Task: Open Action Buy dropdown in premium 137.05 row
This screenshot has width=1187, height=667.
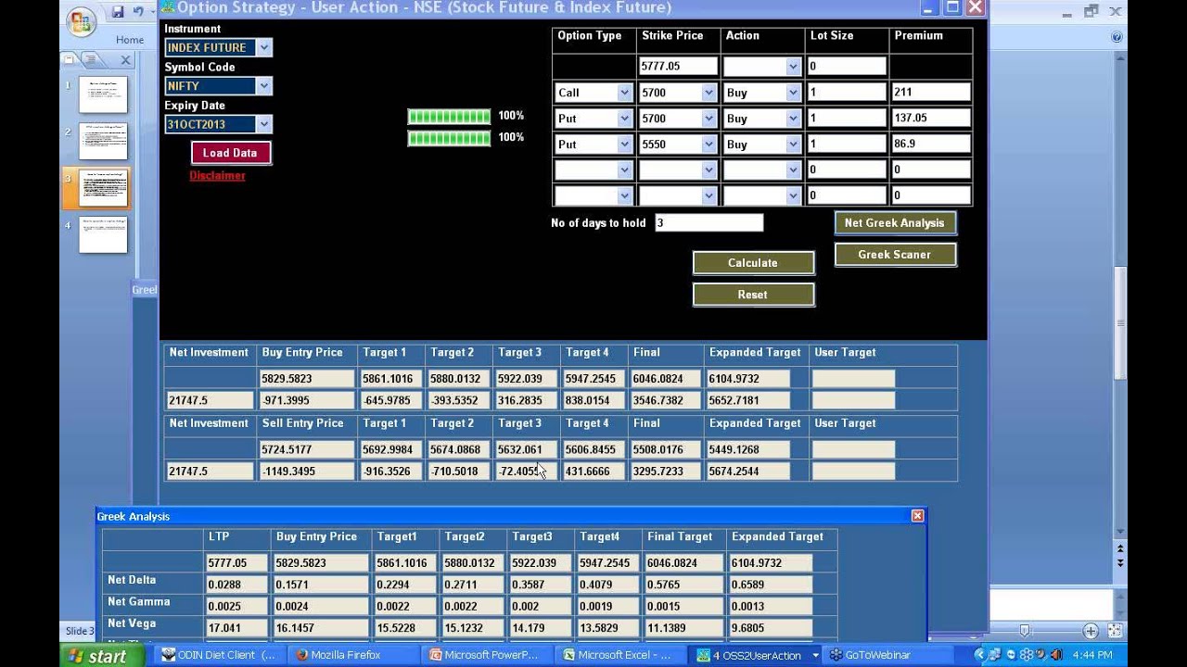Action: (793, 119)
